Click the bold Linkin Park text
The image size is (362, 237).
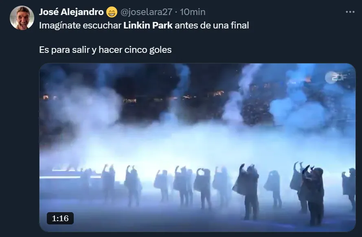coord(148,25)
